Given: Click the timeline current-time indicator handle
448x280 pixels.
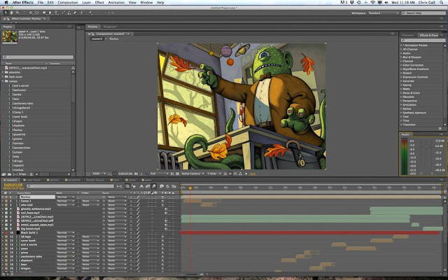Looking at the screenshot, I should 190,188.
